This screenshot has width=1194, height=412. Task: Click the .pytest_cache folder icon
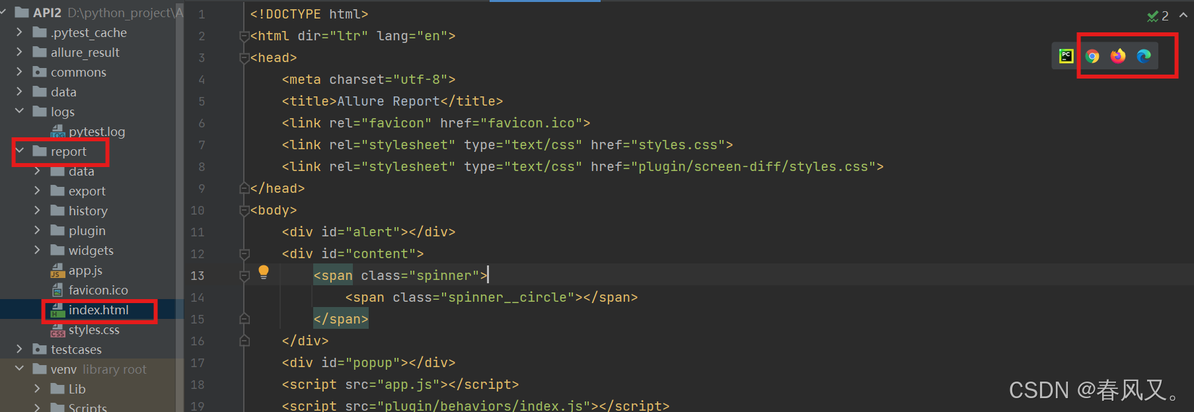pyautogui.click(x=40, y=32)
